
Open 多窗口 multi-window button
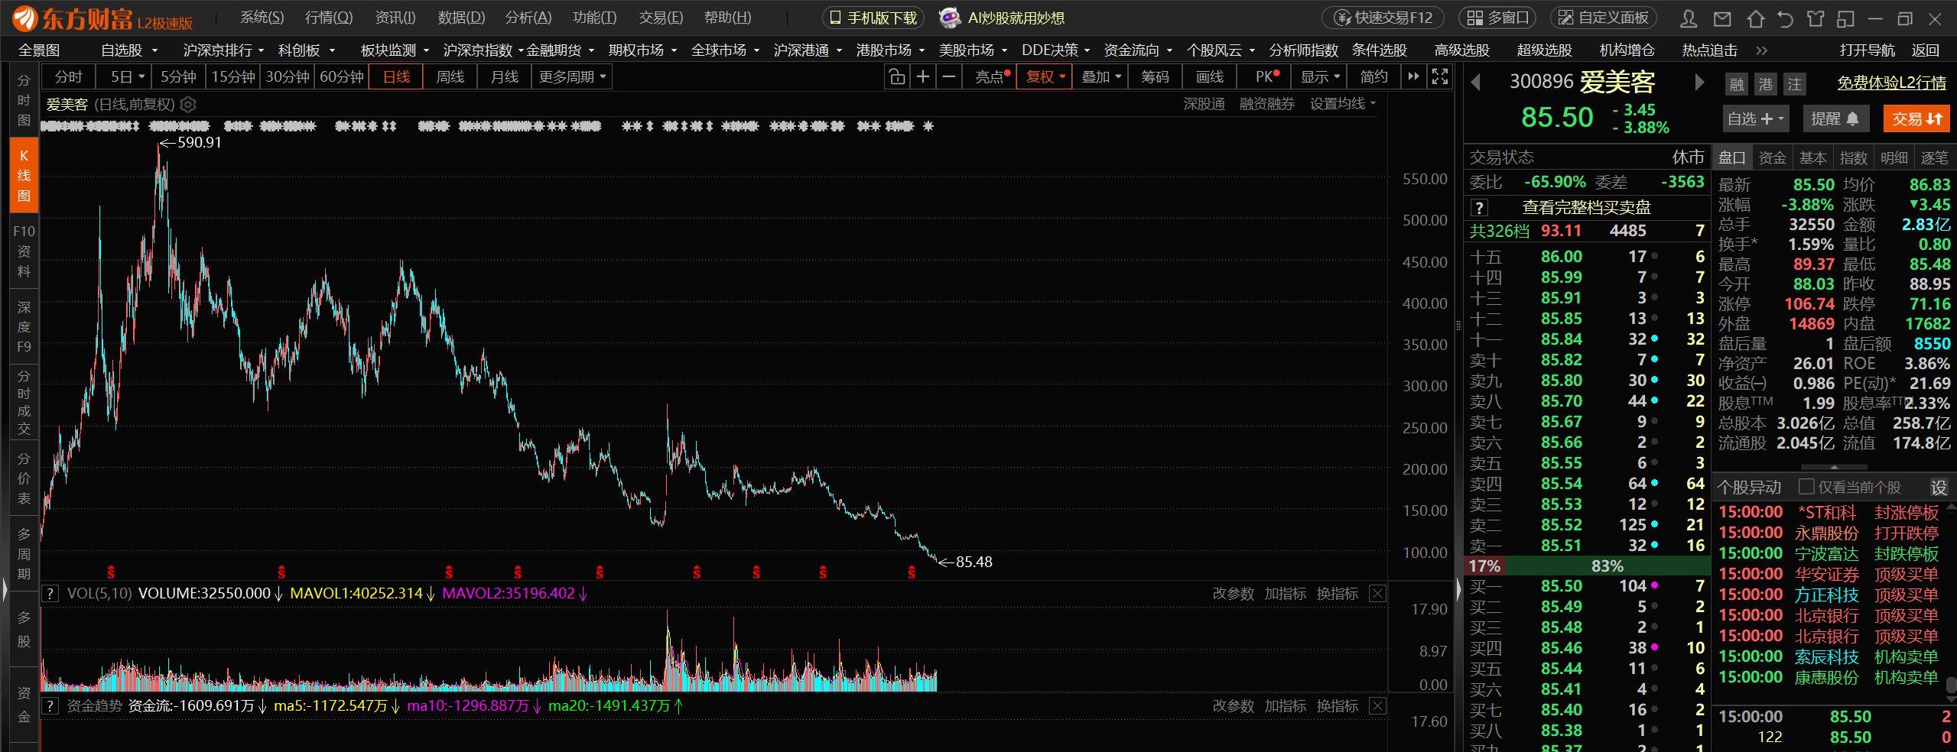(1497, 18)
